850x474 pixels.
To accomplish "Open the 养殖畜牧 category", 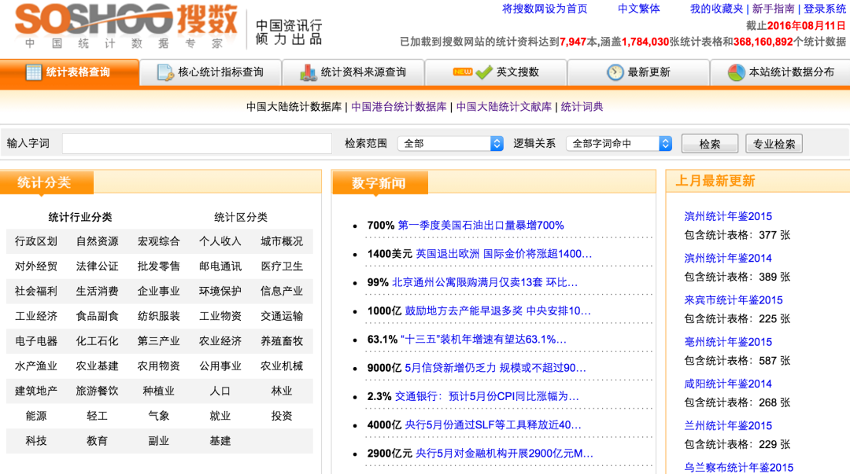I will [x=281, y=340].
